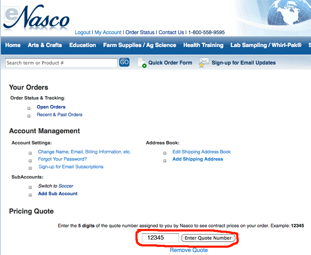
Task: Open the Contact Us link
Action: point(171,32)
